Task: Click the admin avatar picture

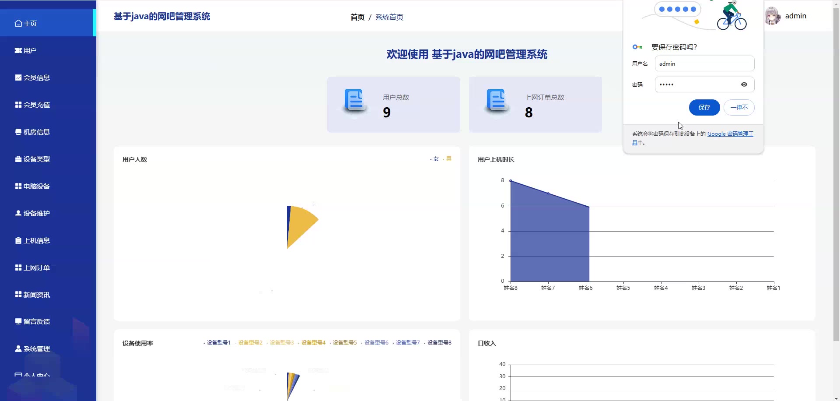Action: click(772, 16)
